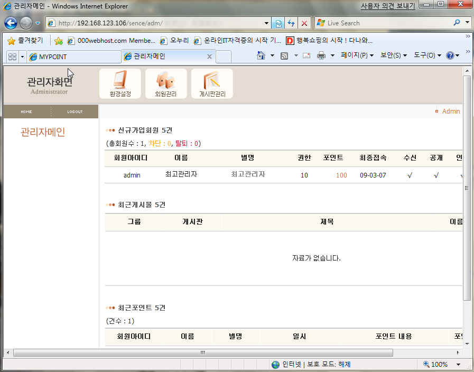Click the Home page icon
Image resolution: width=474 pixels, height=372 pixels.
point(261,55)
